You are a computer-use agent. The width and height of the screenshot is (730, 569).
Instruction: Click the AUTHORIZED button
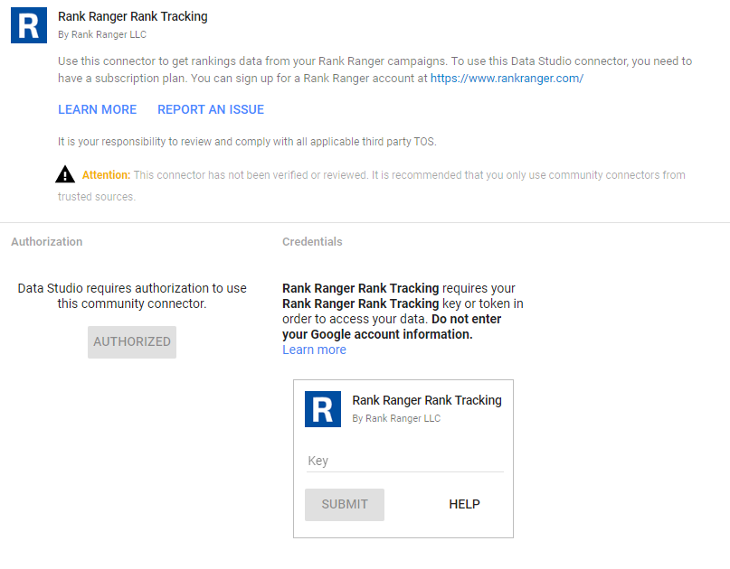132,341
